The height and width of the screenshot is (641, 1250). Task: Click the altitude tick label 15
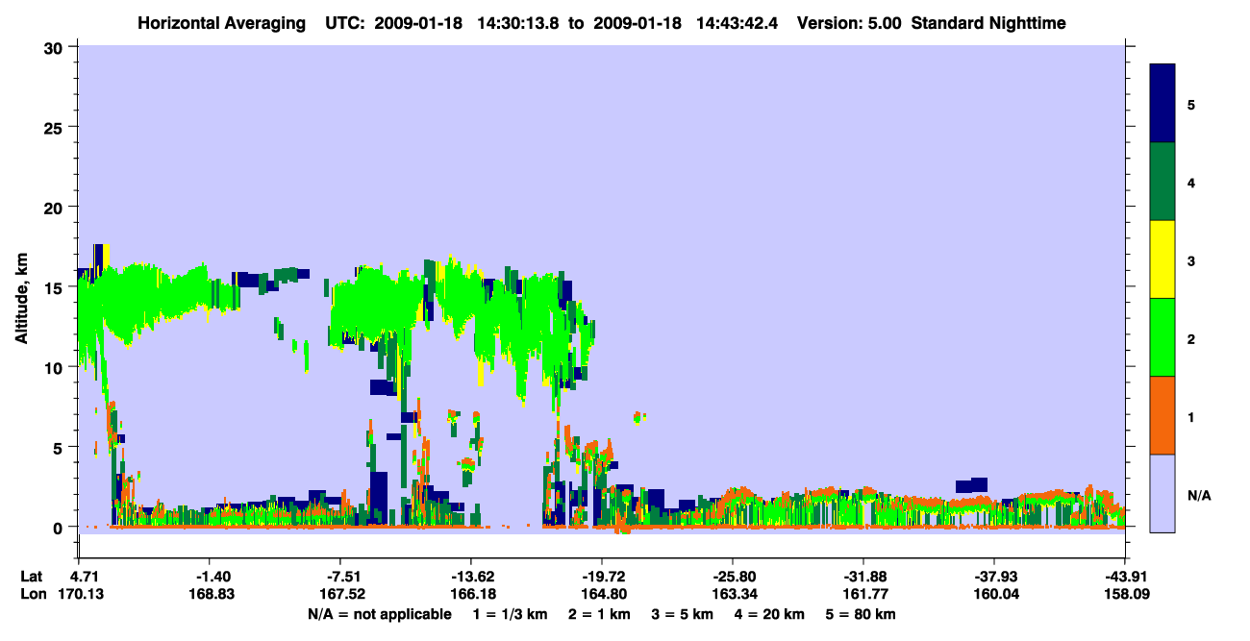click(56, 287)
